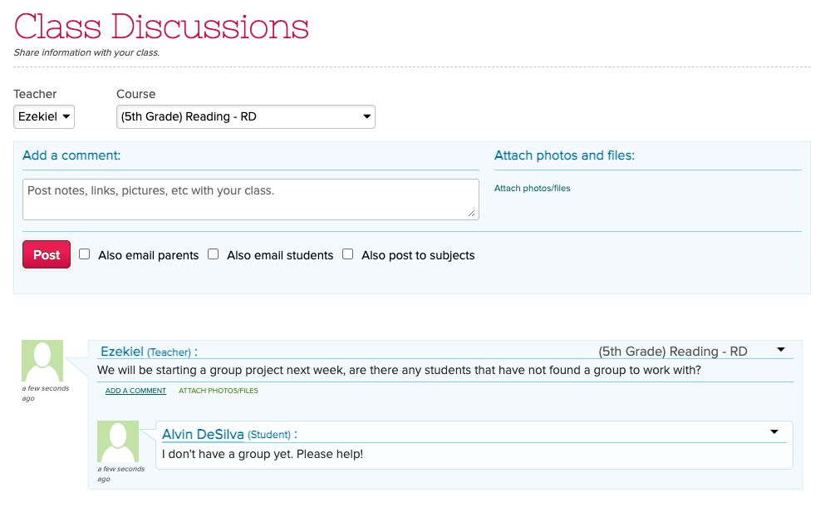Open options arrow on Alvin's reply

[x=774, y=431]
